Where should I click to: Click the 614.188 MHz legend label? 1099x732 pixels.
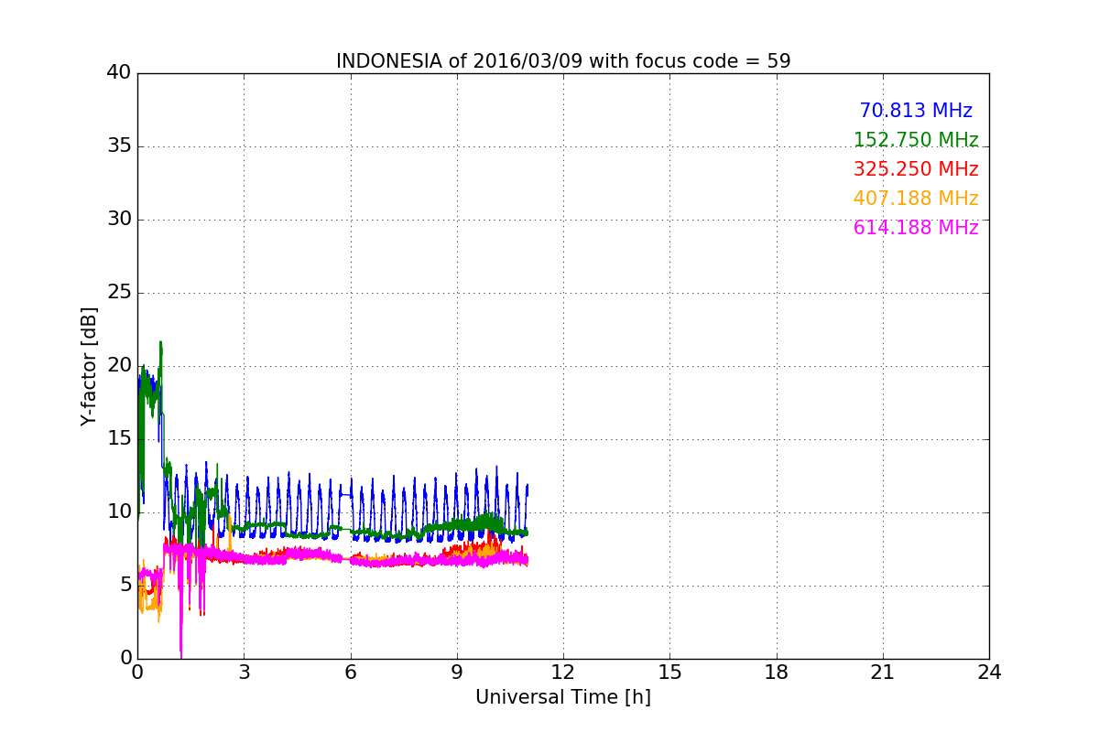(916, 228)
